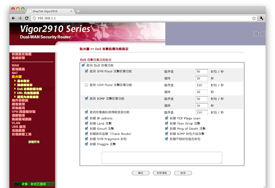This screenshot has height=188, width=275.
Task: Toggle Block Tear Drop attack checkbox
Action: [x=166, y=123]
